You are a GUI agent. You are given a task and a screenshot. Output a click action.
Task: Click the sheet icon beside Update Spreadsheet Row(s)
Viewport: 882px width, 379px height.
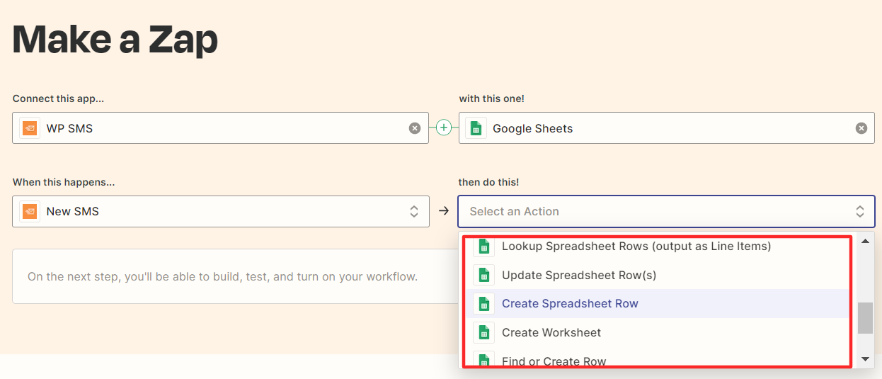coord(483,275)
